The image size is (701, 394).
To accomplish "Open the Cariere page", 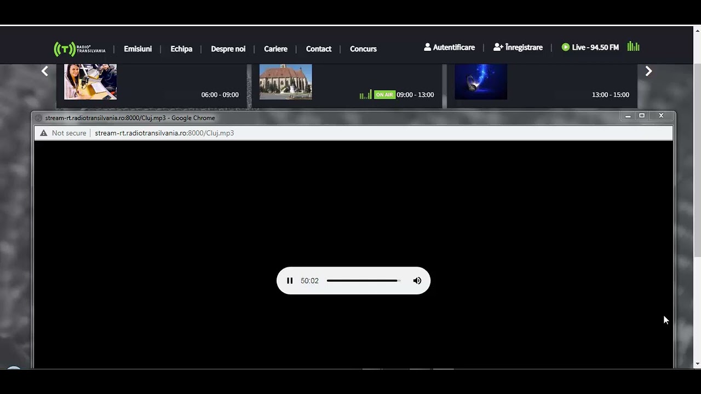I will coord(275,49).
